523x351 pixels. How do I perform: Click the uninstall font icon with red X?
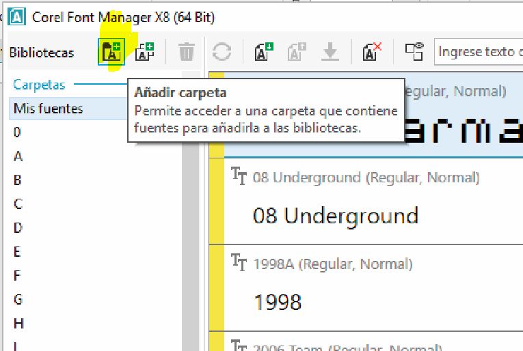click(x=372, y=52)
